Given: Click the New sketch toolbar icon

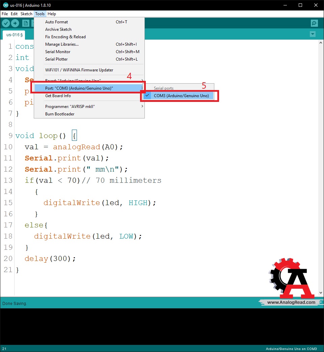Looking at the screenshot, I should point(26,23).
